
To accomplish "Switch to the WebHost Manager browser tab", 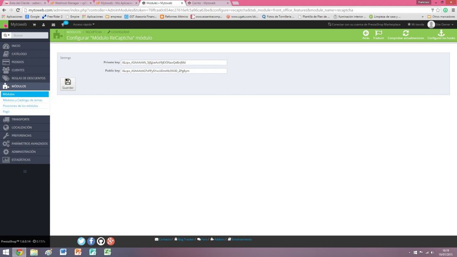I will 71,3.
